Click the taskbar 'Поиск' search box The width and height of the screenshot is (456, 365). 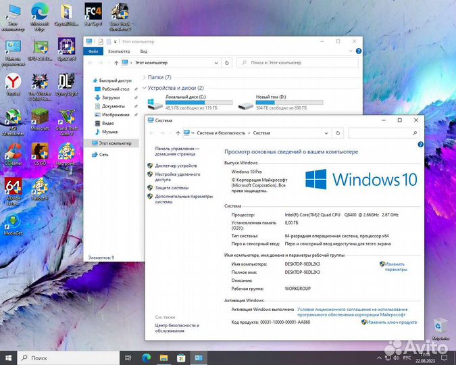69,358
